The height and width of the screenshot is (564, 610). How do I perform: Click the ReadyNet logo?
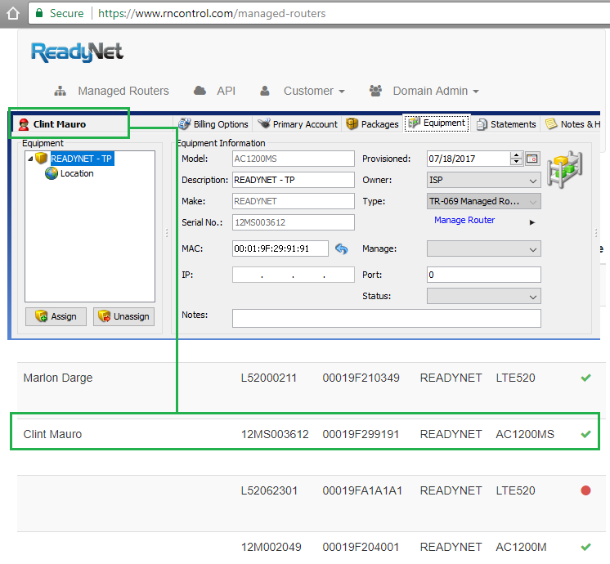(x=77, y=52)
